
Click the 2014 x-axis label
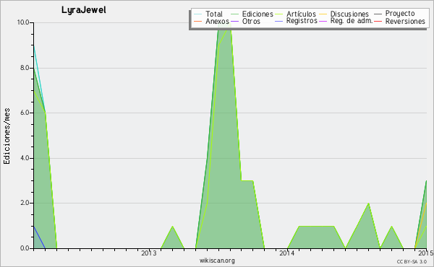pos(287,253)
